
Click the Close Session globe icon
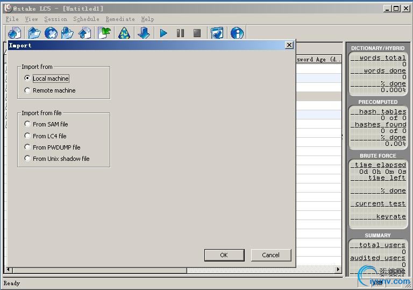51,33
